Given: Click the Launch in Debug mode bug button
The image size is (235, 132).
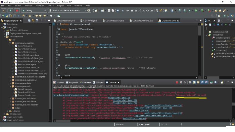Looking at the screenshot, I should pyautogui.click(x=10, y=10).
